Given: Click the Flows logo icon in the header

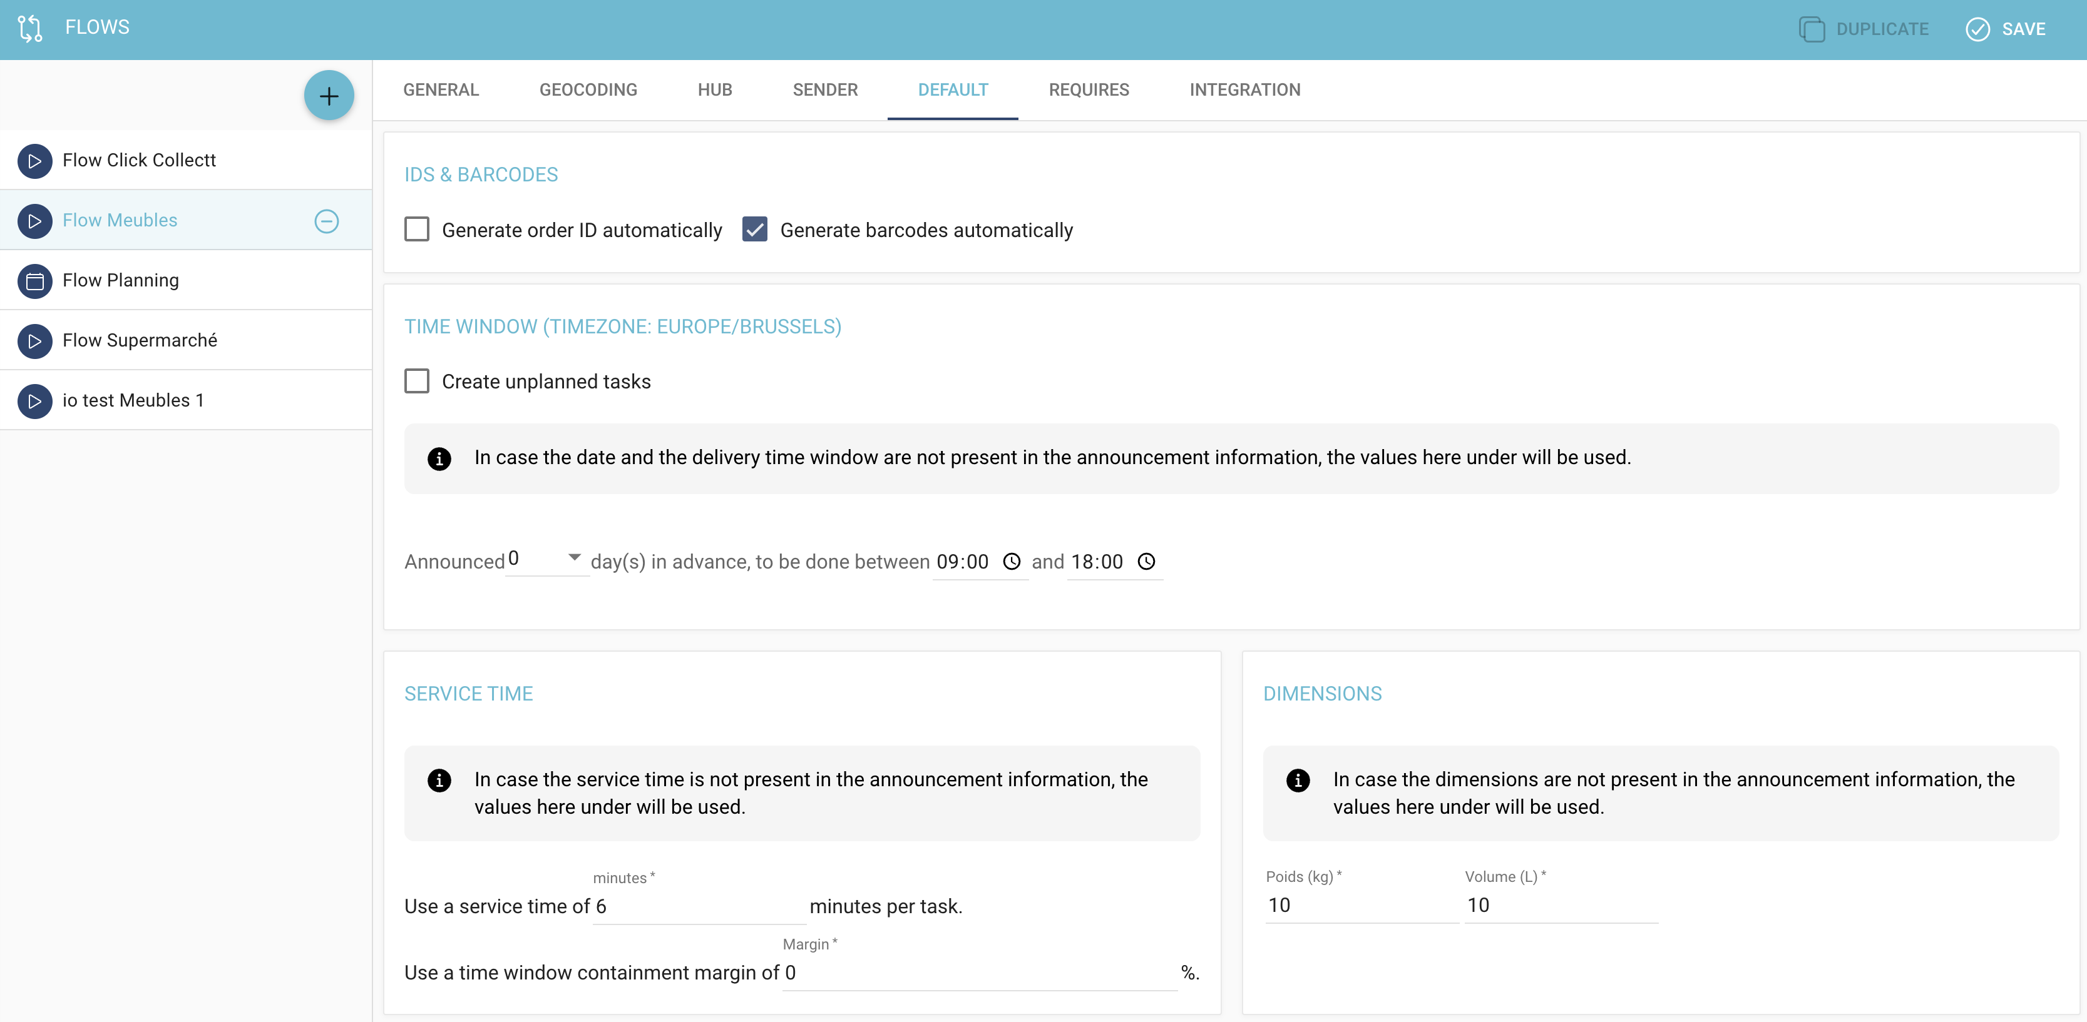Looking at the screenshot, I should pos(30,28).
